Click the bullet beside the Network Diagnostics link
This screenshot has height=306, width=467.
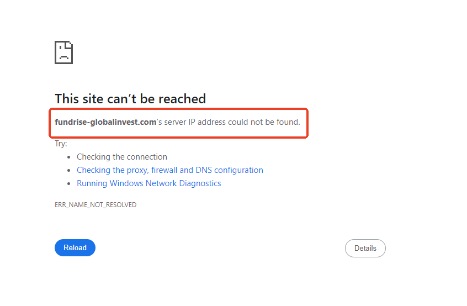(68, 183)
